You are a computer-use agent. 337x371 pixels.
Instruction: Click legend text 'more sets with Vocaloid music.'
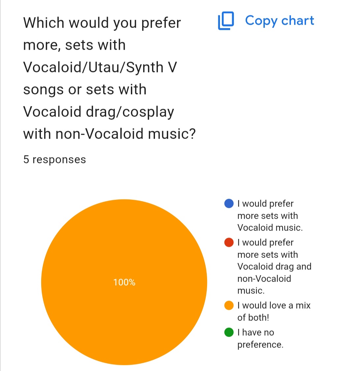click(270, 222)
